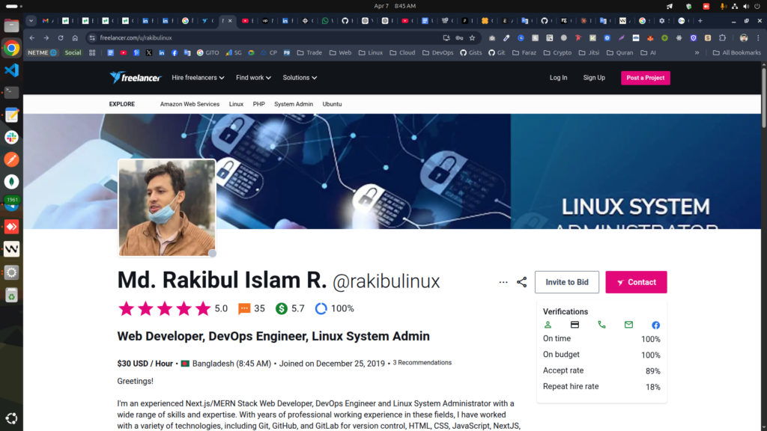Image resolution: width=767 pixels, height=431 pixels.
Task: Click the identity verified person icon
Action: (x=548, y=325)
